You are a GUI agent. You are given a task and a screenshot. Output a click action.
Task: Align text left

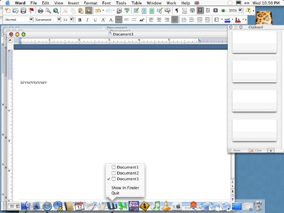coord(151,20)
